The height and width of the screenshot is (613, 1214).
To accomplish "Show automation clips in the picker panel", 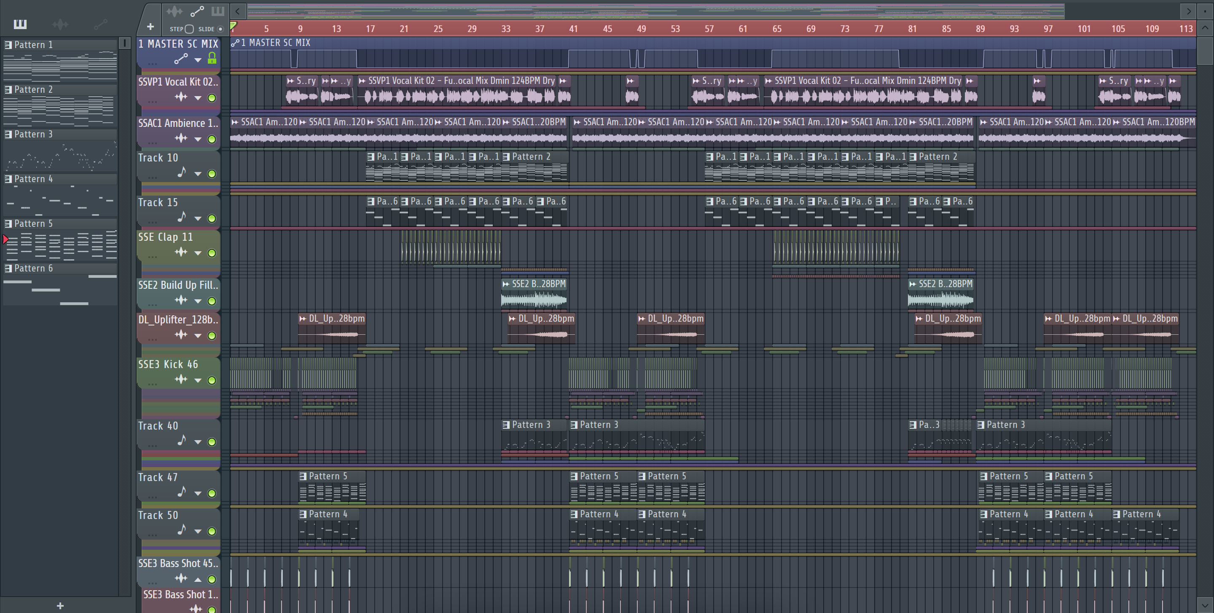I will pyautogui.click(x=100, y=24).
